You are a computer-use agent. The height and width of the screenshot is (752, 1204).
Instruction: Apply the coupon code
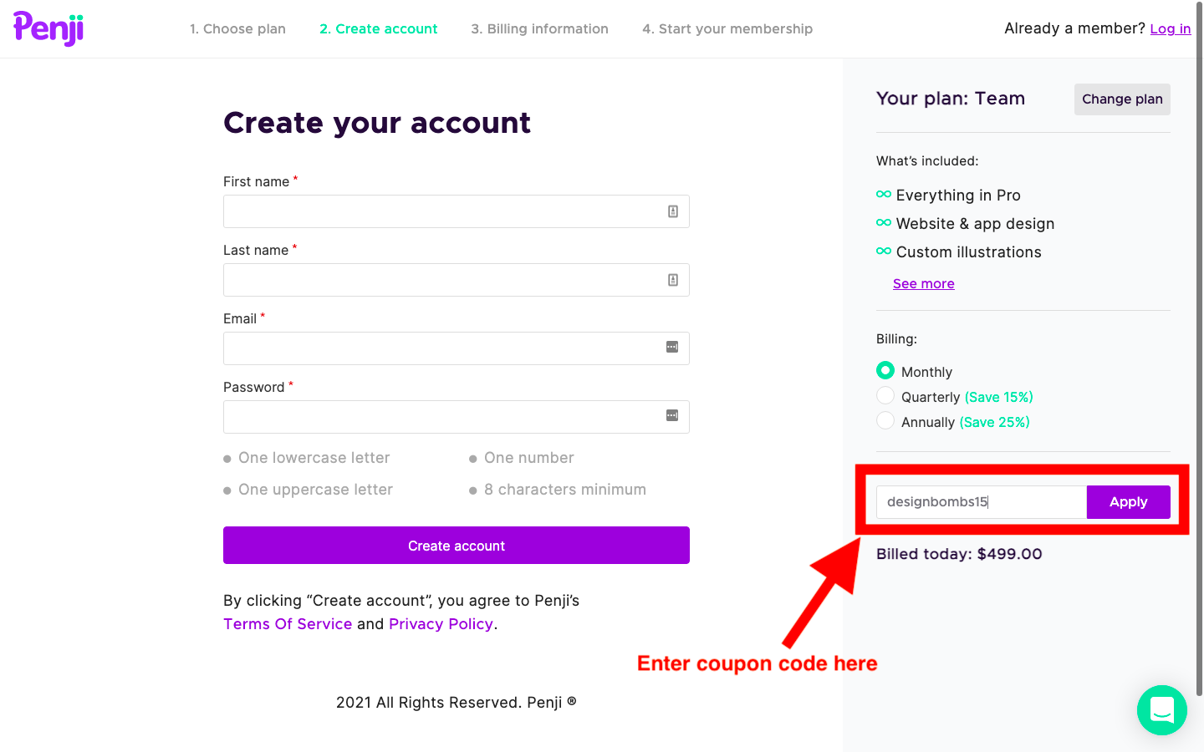(1128, 502)
